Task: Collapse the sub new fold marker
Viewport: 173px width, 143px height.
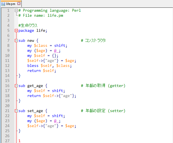Action: coord(16,41)
